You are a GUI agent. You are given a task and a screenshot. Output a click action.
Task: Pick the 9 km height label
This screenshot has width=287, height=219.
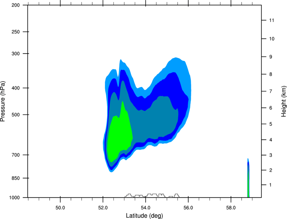(x=271, y=57)
